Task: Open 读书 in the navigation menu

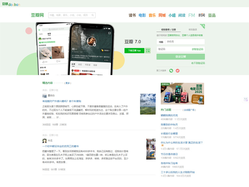Action: pyautogui.click(x=132, y=15)
